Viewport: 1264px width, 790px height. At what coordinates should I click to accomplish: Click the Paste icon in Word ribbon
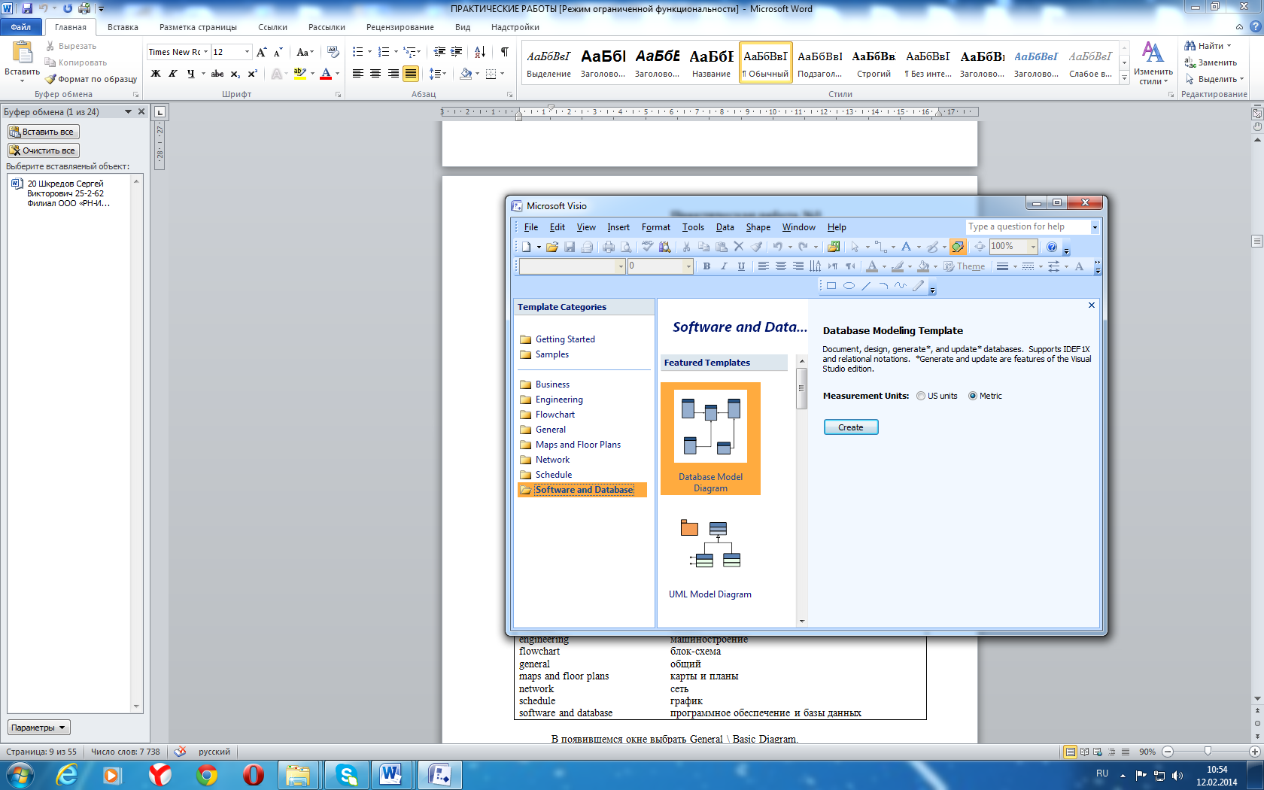[22, 53]
